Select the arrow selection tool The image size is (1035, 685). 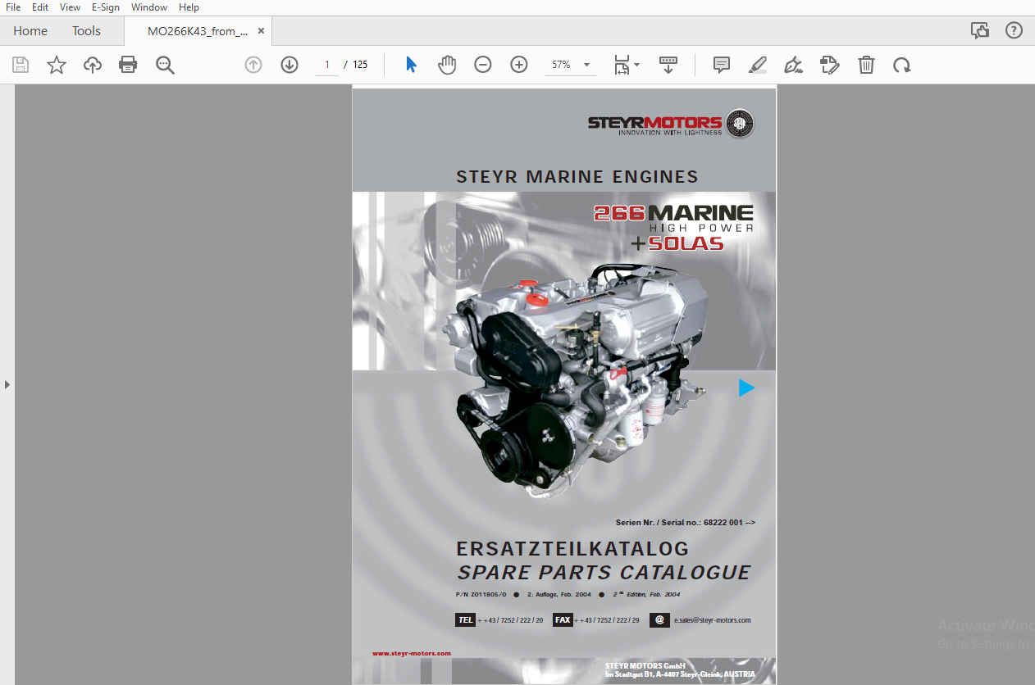coord(411,65)
